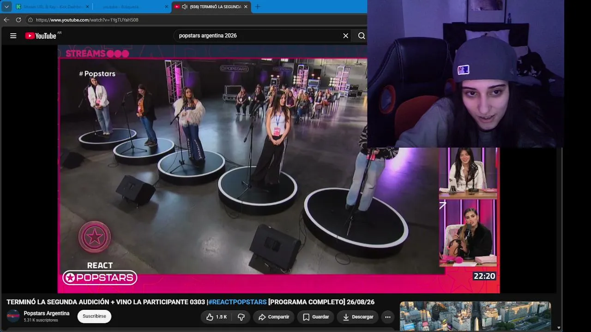Subscribe with the Suscribirse button
Viewport: 591px width, 332px height.
point(94,316)
